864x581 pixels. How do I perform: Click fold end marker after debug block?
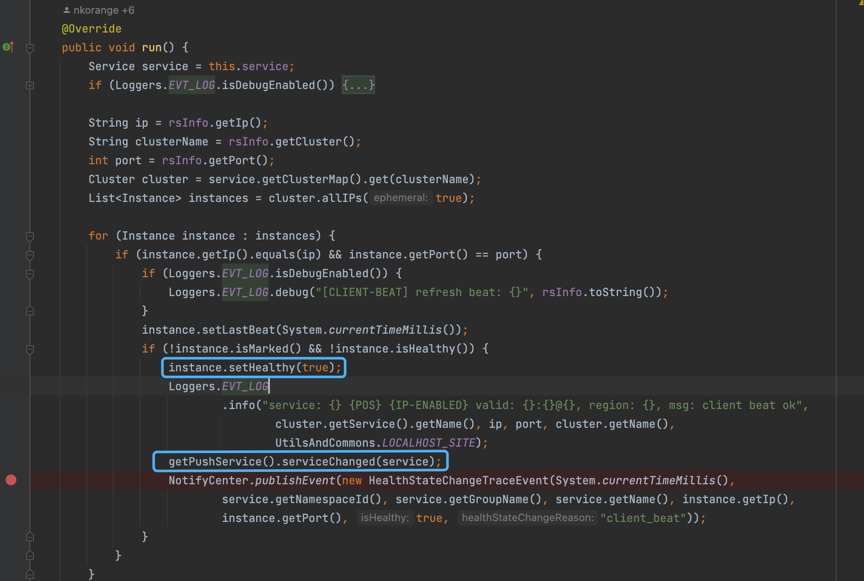pos(30,311)
